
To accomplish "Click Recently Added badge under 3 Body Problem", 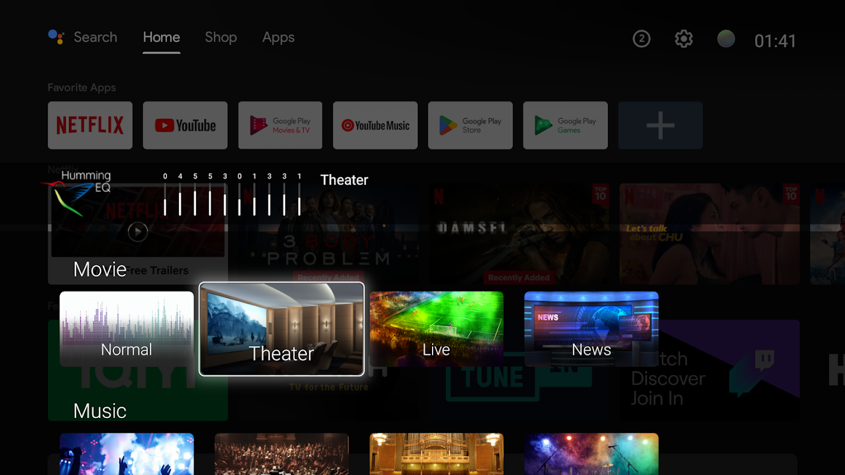I will 329,277.
